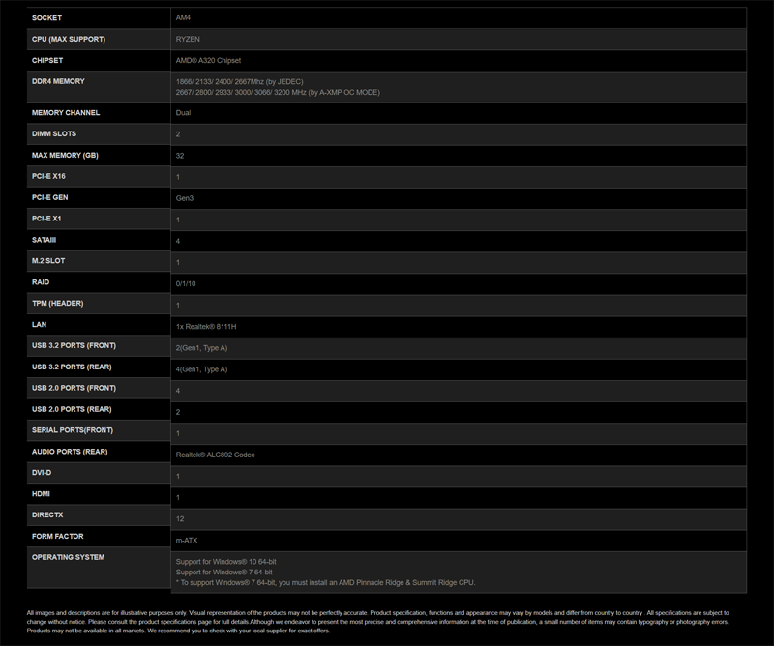Click the disclaimer paragraph below the table
Viewport: 774px width, 646px height.
point(377,621)
